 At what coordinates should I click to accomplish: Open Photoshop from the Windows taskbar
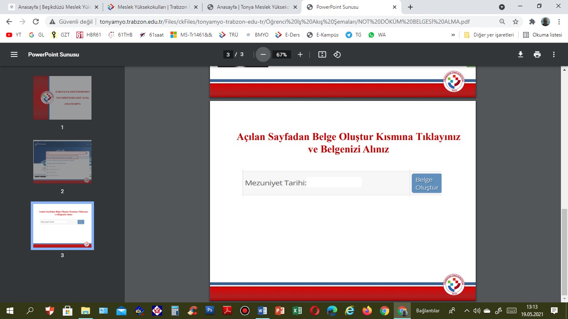coord(210,310)
